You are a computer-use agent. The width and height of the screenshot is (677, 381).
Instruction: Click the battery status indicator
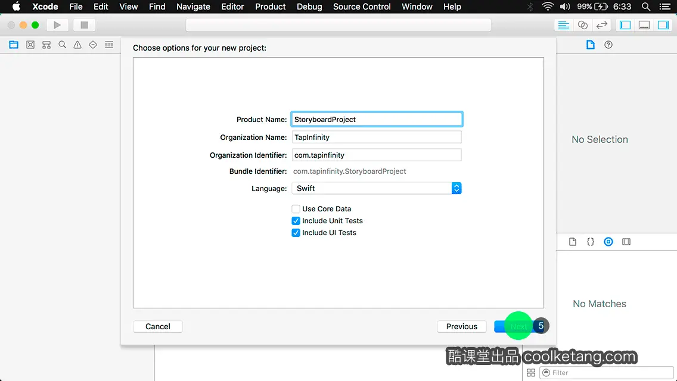pos(592,7)
